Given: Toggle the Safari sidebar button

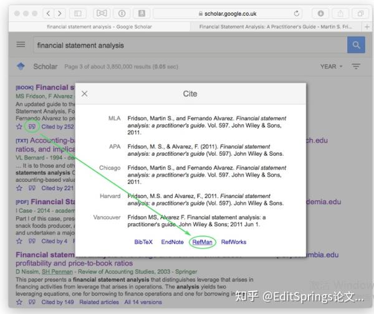Looking at the screenshot, I should click(78, 13).
